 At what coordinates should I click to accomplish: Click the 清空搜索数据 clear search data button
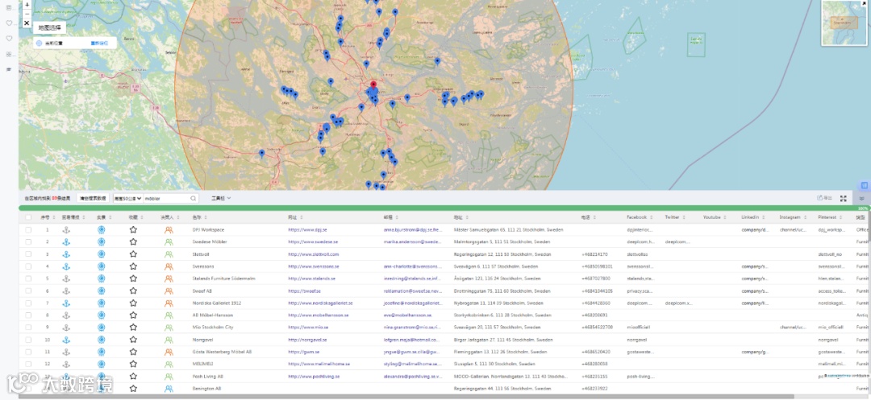(92, 198)
